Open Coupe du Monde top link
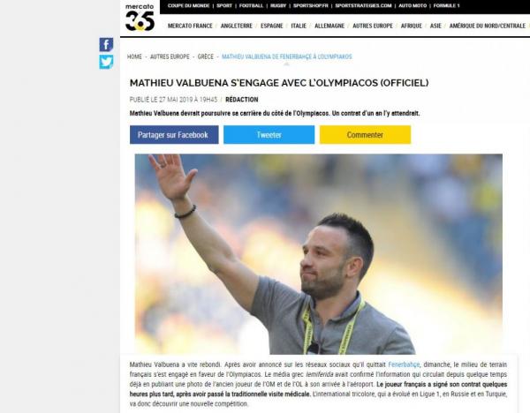The height and width of the screenshot is (413, 530). tap(189, 6)
